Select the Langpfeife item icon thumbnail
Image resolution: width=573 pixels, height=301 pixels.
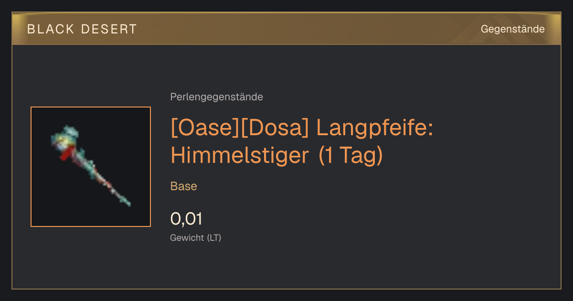tap(91, 167)
